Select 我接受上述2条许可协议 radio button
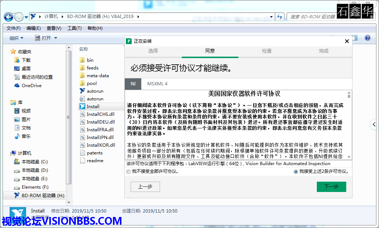 point(295,172)
